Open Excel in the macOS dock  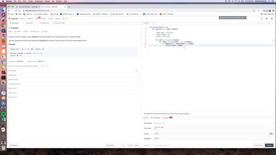3,119
